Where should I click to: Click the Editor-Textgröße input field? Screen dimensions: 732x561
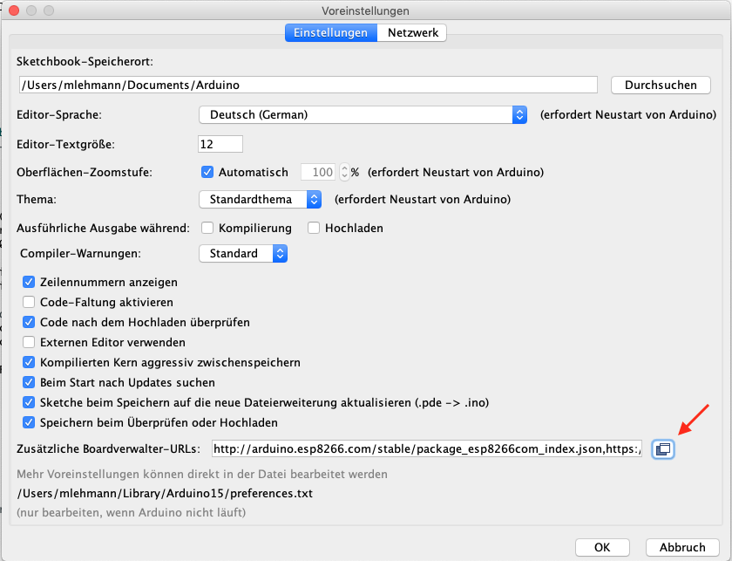pyautogui.click(x=220, y=144)
